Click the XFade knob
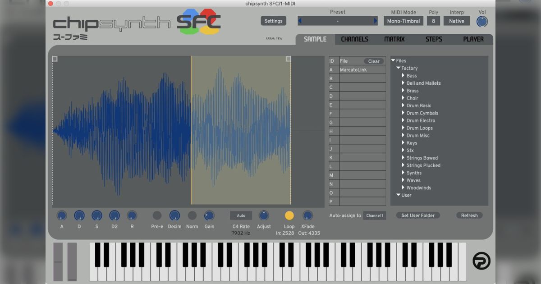The image size is (541, 284). [307, 215]
